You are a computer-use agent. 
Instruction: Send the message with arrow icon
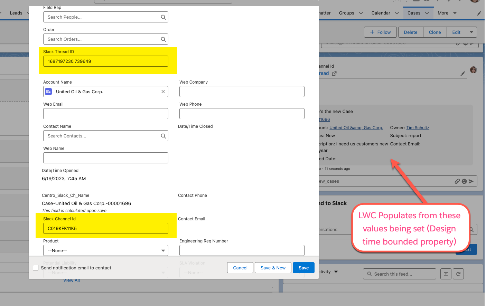point(471,181)
